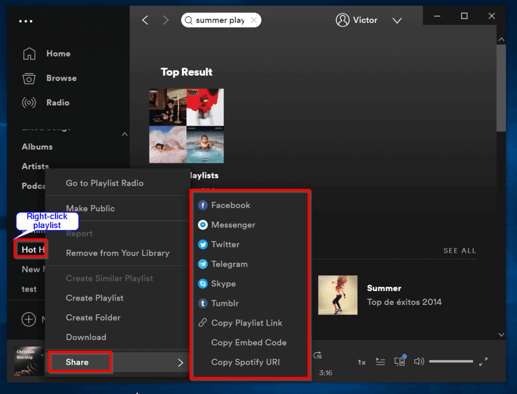Image resolution: width=517 pixels, height=394 pixels.
Task: Collapse the library section chevron
Action: (125, 134)
